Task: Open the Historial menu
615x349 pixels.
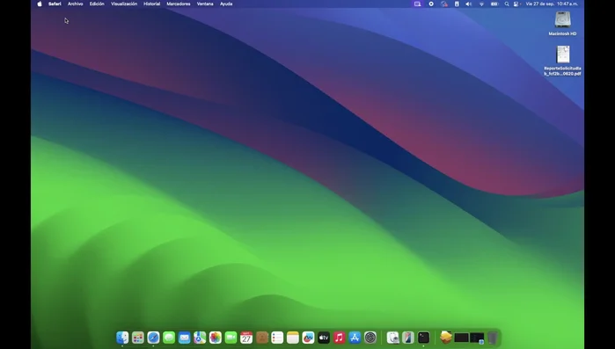Action: pyautogui.click(x=152, y=4)
